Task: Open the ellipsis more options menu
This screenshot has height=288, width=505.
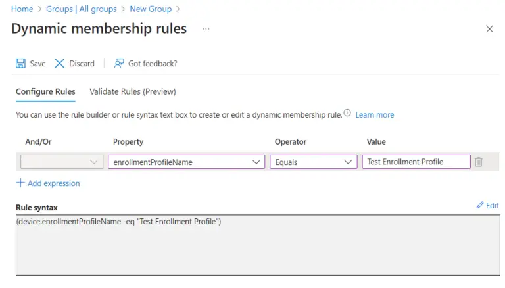Action: (x=206, y=30)
